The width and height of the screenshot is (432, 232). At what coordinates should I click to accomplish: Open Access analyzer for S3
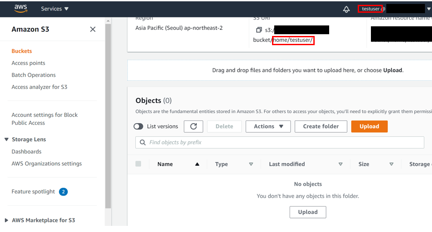[x=40, y=87]
